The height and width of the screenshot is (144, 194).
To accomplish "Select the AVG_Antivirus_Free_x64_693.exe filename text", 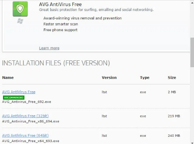I will (30, 141).
